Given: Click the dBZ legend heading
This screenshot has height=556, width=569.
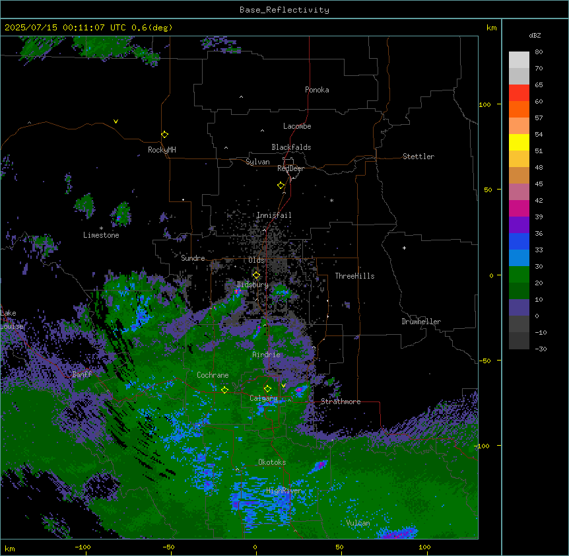Looking at the screenshot, I should click(x=535, y=36).
